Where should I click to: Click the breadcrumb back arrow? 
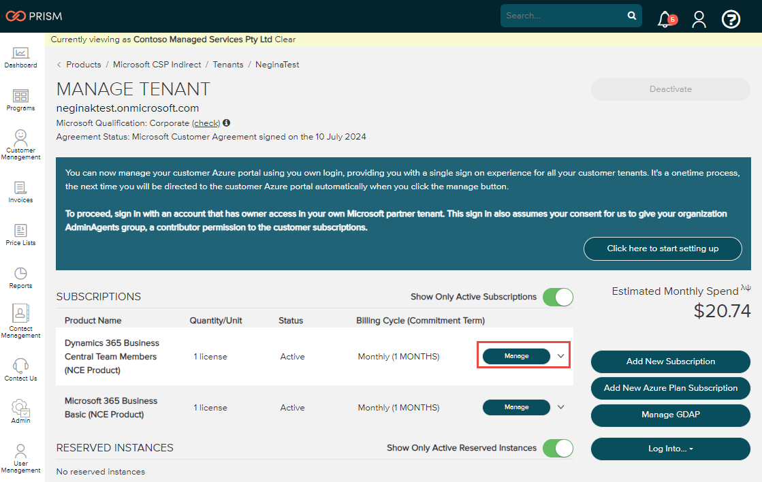tap(59, 65)
